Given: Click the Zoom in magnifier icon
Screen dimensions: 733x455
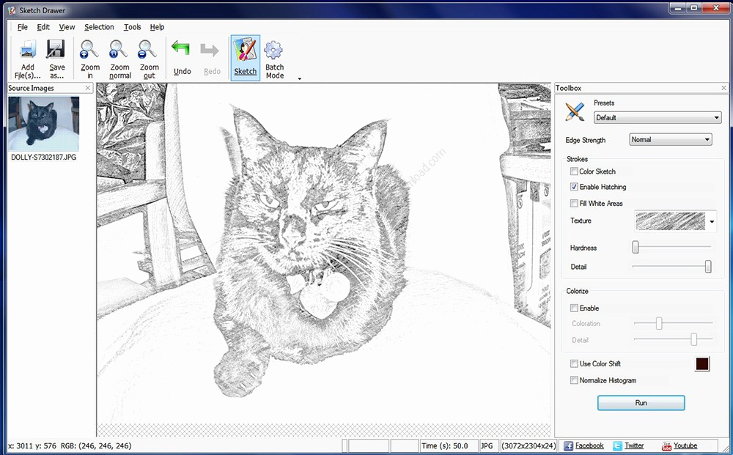Looking at the screenshot, I should coord(90,51).
